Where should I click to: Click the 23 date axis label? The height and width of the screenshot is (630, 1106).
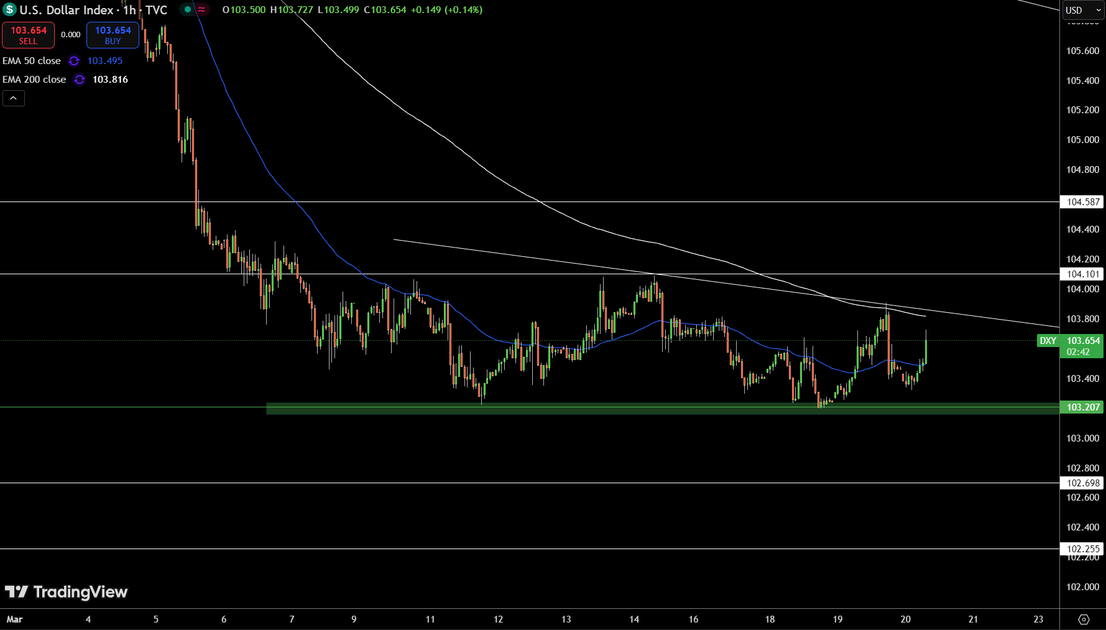click(1038, 619)
